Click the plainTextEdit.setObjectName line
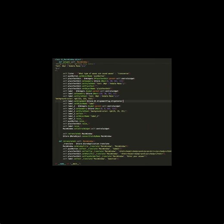Image resolution: width=224 pixels, height=224 pixels. pyautogui.click(x=87, y=89)
